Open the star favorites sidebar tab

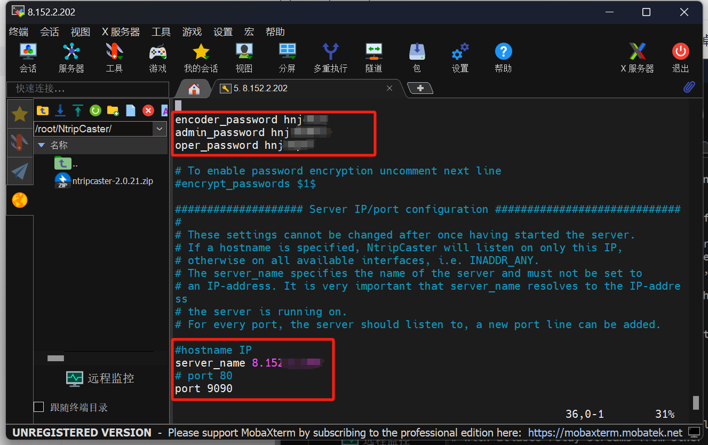click(20, 114)
